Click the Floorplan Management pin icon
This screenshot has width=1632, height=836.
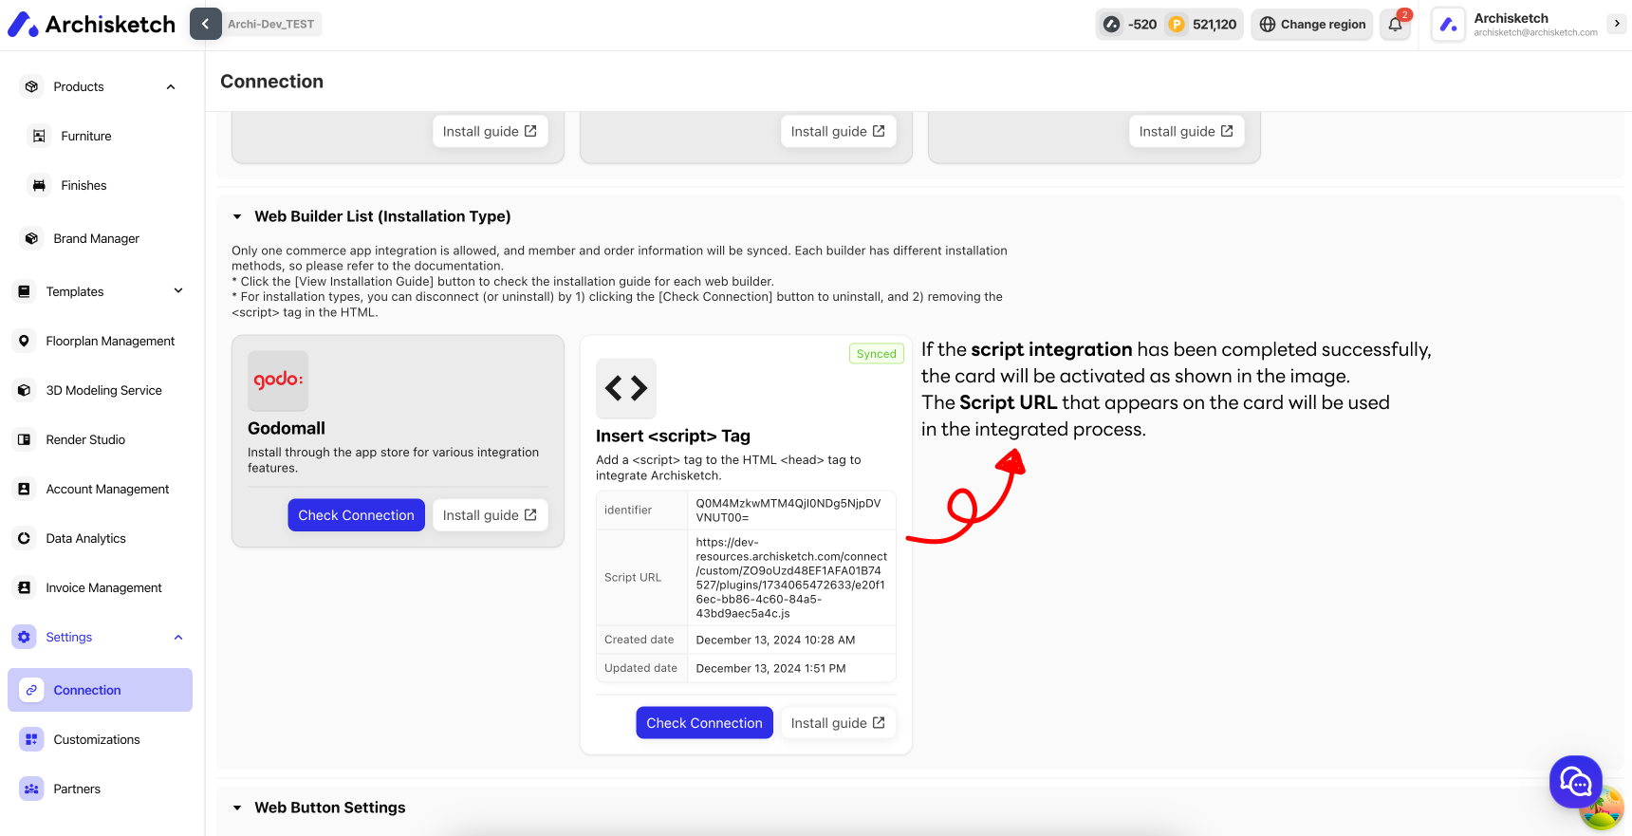pyautogui.click(x=25, y=341)
